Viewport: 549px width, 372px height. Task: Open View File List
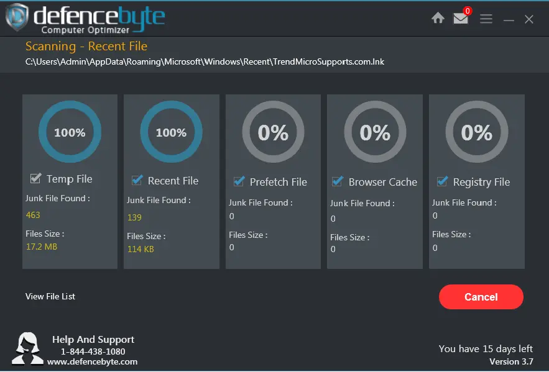(x=50, y=296)
